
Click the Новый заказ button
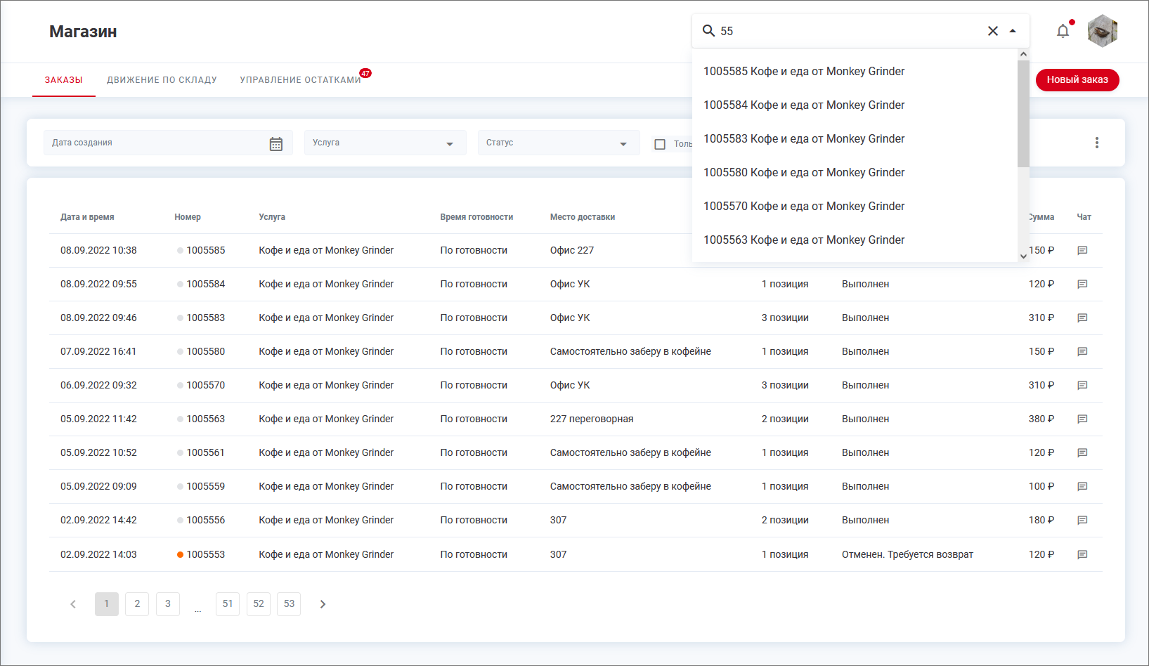1077,80
